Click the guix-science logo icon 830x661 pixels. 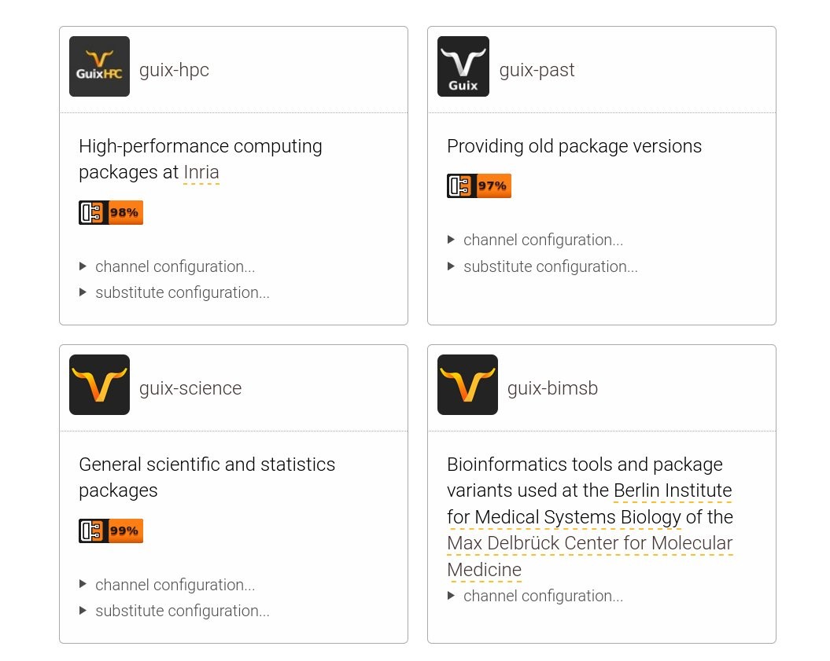99,385
